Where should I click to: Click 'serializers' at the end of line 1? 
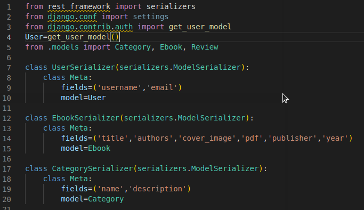171,6
